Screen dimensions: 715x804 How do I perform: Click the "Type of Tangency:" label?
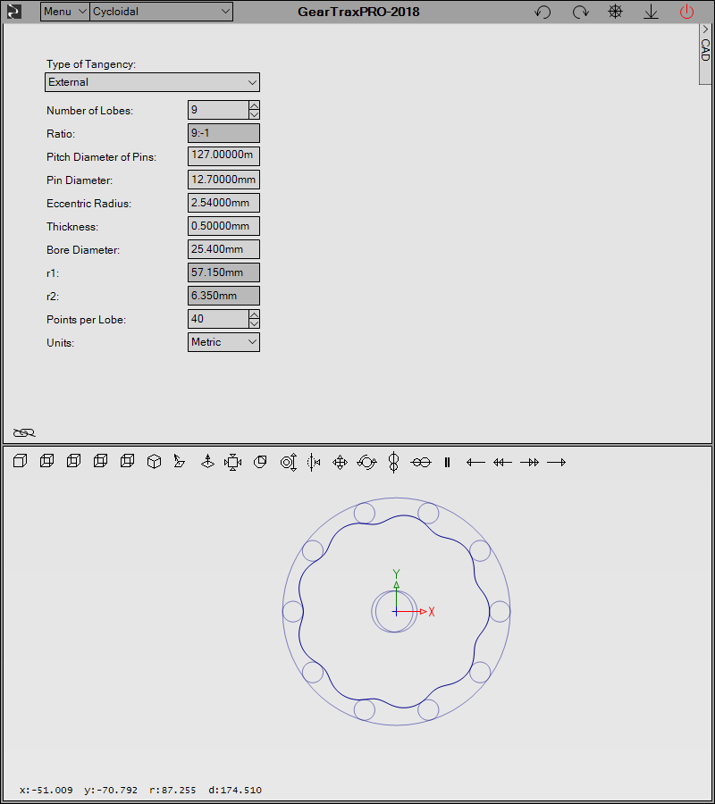[91, 64]
